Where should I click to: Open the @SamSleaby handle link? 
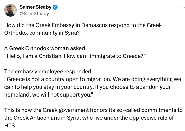point(34,14)
